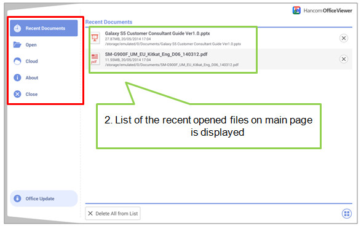The width and height of the screenshot is (361, 226).
Task: Select Recent Documents menu item
Action: pyautogui.click(x=44, y=28)
